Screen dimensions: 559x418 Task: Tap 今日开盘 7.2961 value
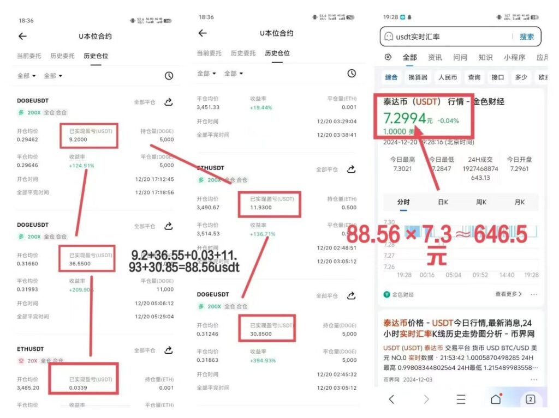pos(520,169)
